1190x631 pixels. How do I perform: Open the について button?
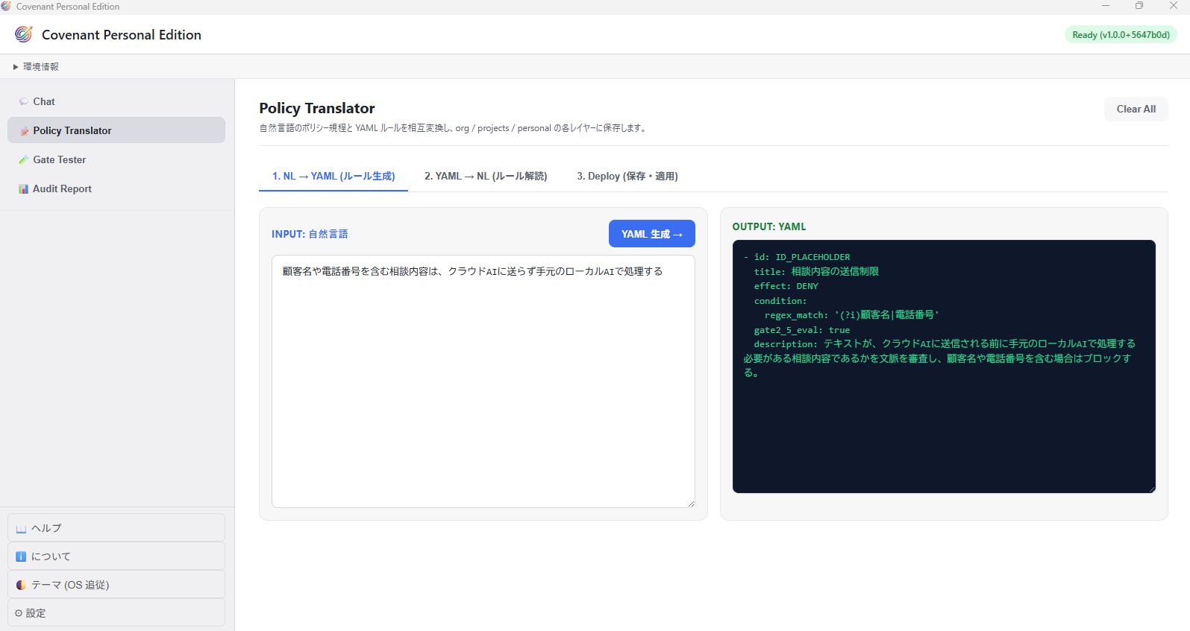116,556
